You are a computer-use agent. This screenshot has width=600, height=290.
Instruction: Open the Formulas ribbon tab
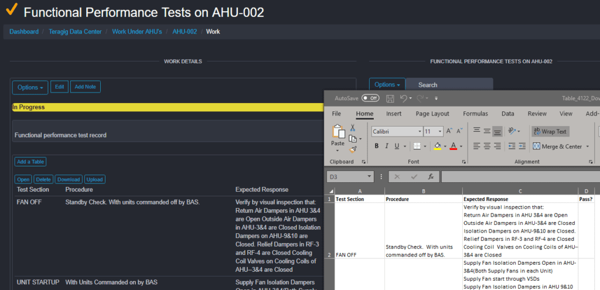click(475, 114)
